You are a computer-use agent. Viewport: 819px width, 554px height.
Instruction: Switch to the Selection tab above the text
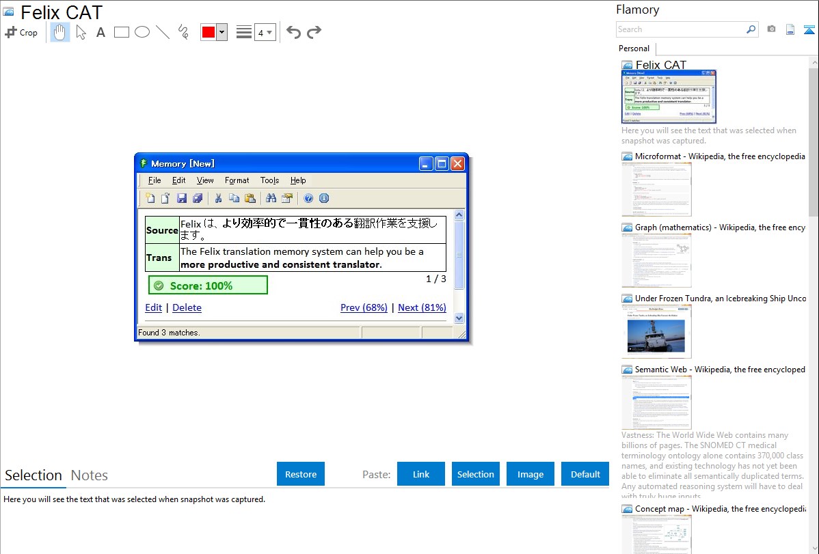pos(33,475)
